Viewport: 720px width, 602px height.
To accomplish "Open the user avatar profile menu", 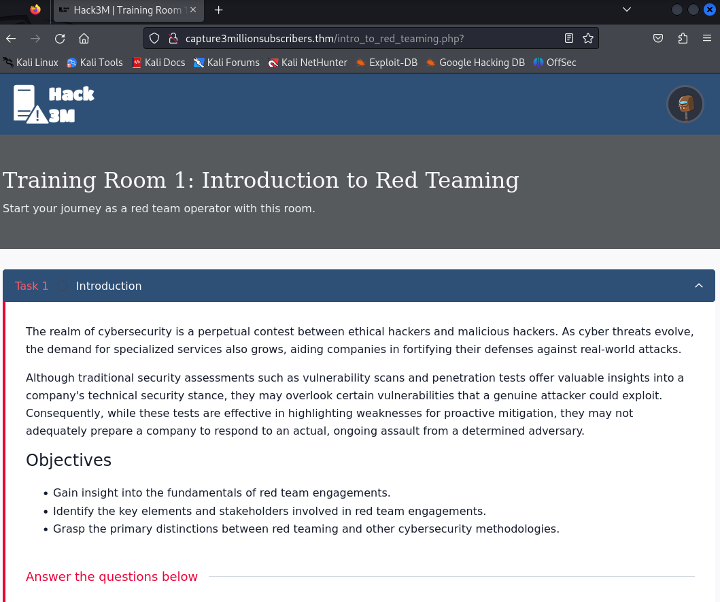I will point(685,104).
